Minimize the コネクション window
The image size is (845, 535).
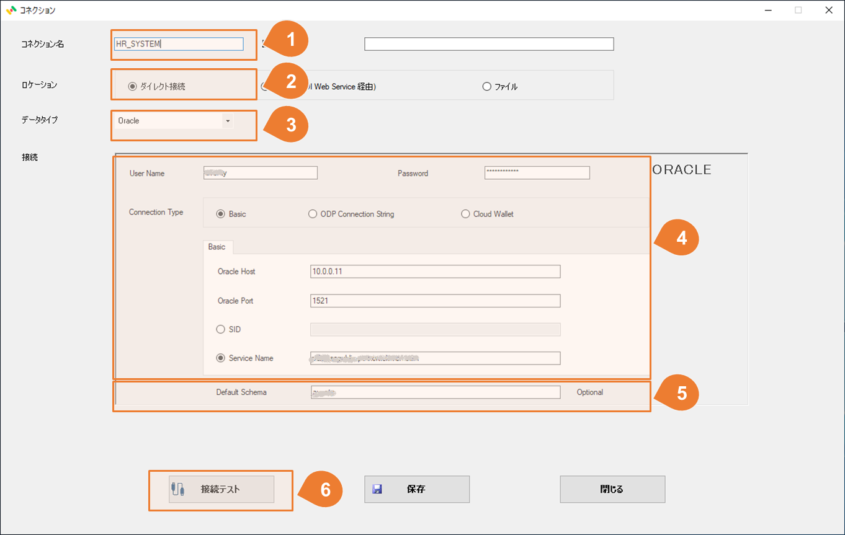pyautogui.click(x=769, y=10)
